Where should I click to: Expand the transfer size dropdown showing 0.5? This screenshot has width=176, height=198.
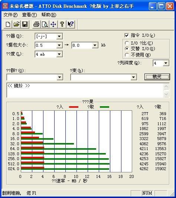pyautogui.click(x=59, y=45)
